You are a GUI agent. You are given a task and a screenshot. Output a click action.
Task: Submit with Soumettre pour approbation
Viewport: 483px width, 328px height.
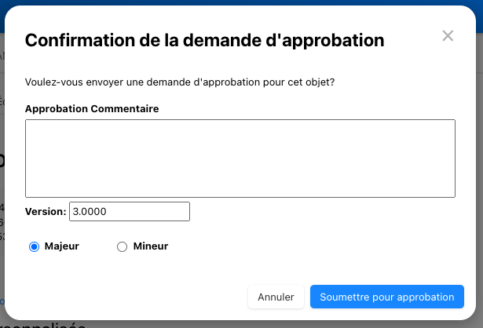tap(387, 297)
